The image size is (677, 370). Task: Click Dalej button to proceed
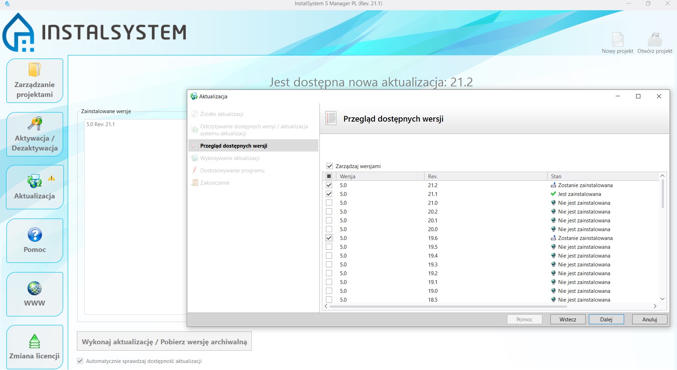pos(606,319)
